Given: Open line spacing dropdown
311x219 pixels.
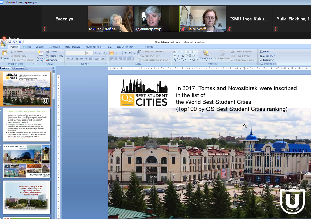Looking at the screenshot, I should point(135,53).
